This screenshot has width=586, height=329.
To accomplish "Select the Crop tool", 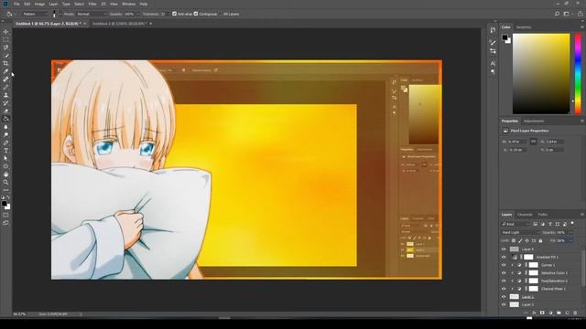I will point(5,63).
